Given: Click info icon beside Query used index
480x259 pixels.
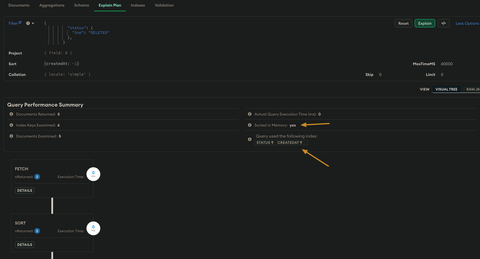Looking at the screenshot, I should [x=250, y=139].
